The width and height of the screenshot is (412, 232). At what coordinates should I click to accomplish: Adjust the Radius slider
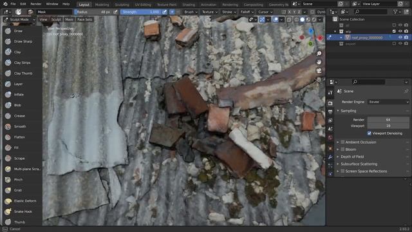(93, 12)
